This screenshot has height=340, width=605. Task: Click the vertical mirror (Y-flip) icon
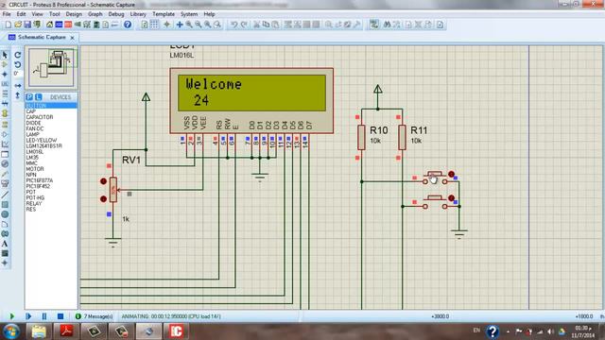(x=18, y=95)
